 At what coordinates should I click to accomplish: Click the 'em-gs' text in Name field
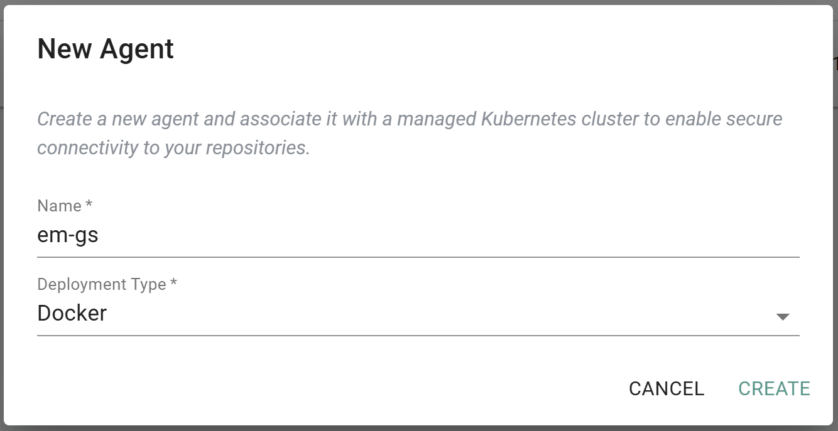68,236
